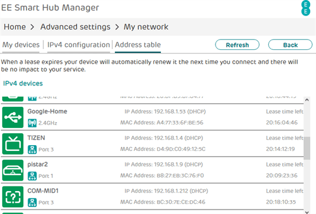Switch to the IPv4 configuration tab
The height and width of the screenshot is (214, 316).
pos(79,45)
